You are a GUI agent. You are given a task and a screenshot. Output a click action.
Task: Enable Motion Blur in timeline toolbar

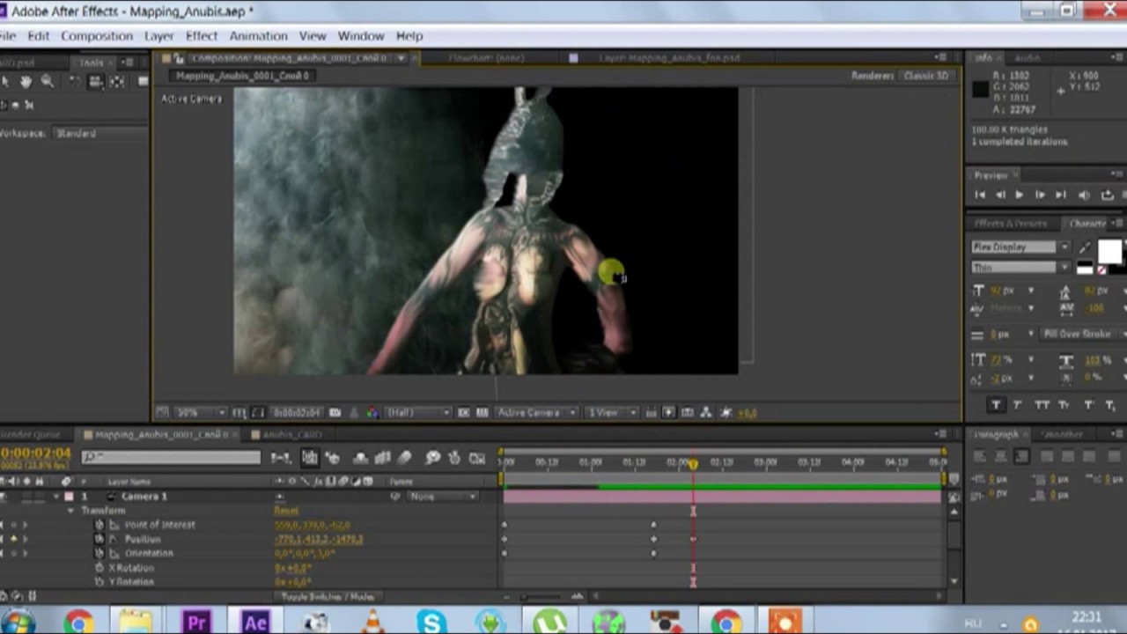pos(404,458)
